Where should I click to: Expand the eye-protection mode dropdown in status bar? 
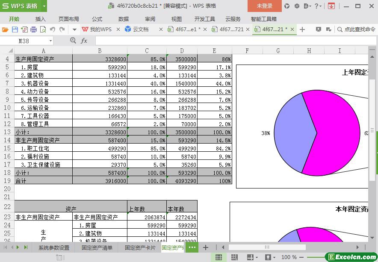[274, 257]
